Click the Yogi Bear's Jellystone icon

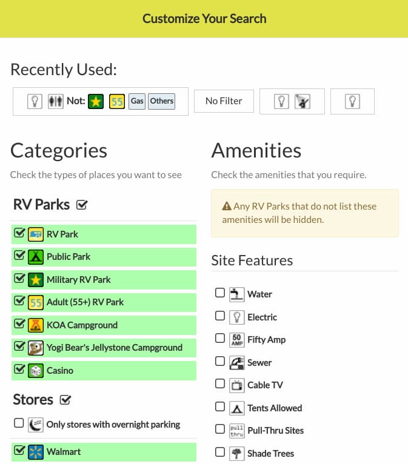[36, 348]
